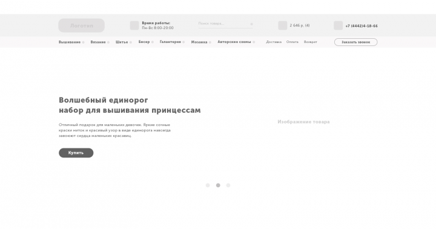436x229 pixels.
Task: Open the Доставка link
Action: click(x=274, y=42)
